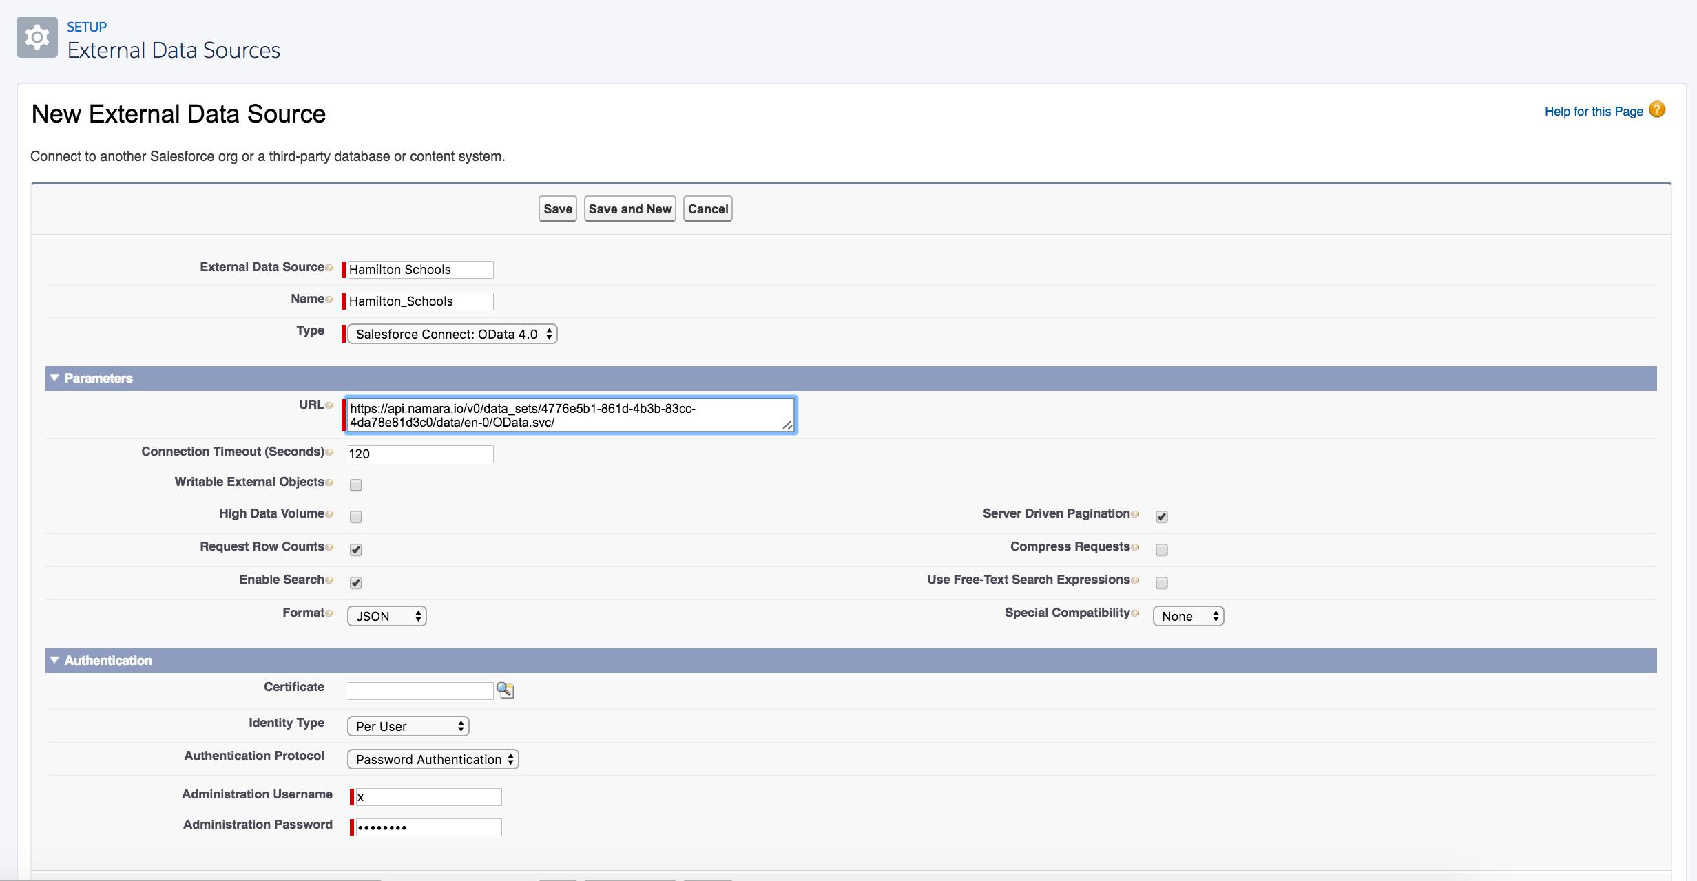Uncheck the Request Row Counts option
1697x881 pixels.
point(355,549)
